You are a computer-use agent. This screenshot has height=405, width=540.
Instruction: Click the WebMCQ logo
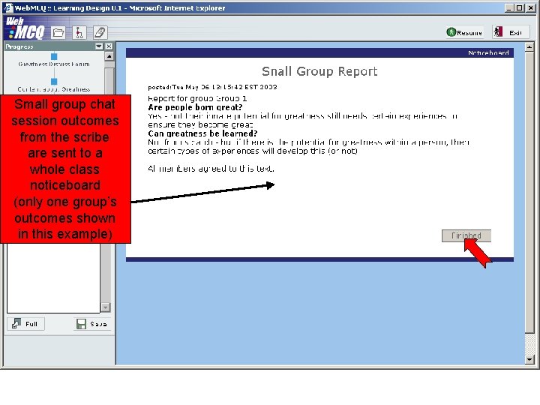[26, 28]
